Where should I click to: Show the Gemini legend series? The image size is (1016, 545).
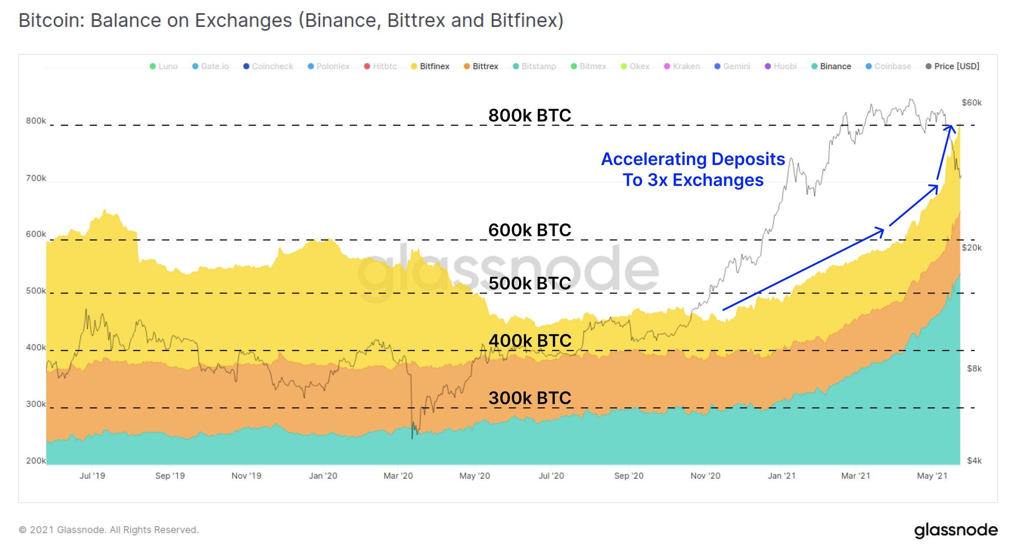point(736,66)
